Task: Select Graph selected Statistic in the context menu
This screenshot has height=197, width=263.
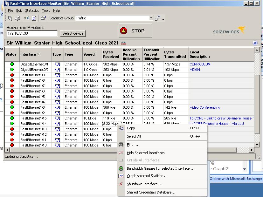Action: (x=147, y=176)
